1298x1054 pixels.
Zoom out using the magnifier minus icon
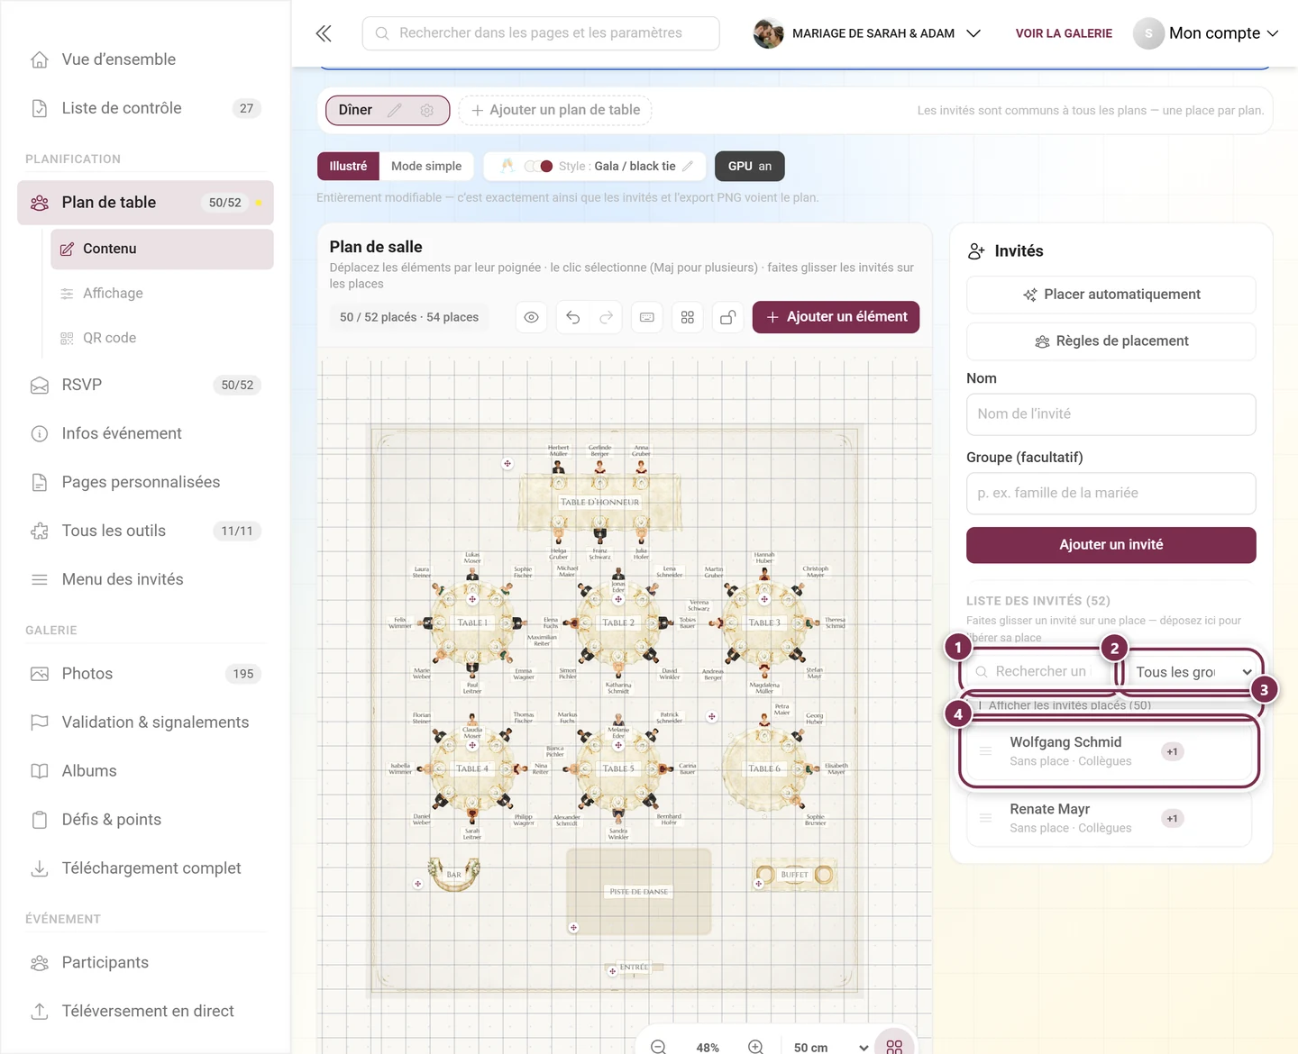click(x=658, y=1047)
